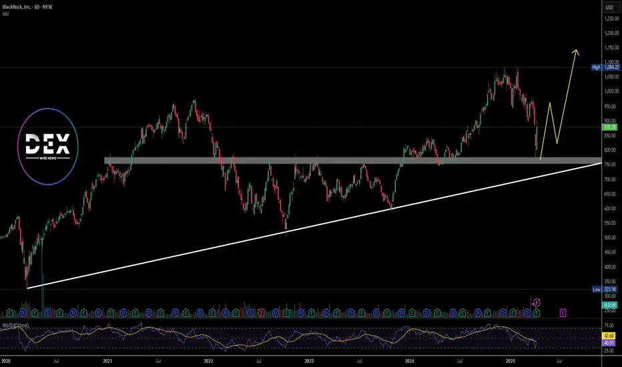Click the 2020 label on time axis
This screenshot has width=622, height=367.
5,361
